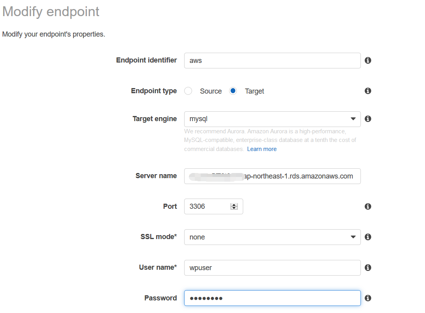425x313 pixels.
Task: Click into the Server name field
Action: (272, 176)
